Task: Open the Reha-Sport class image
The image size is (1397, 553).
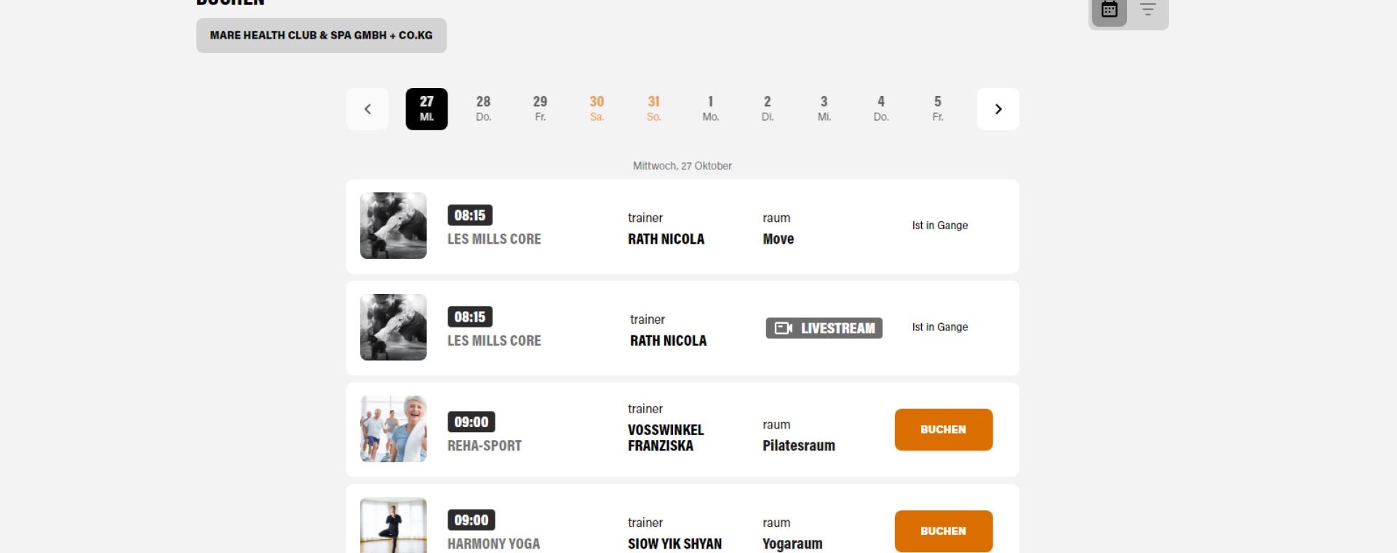Action: (x=394, y=429)
